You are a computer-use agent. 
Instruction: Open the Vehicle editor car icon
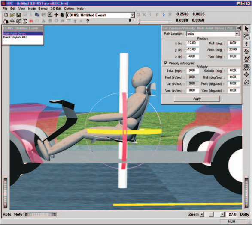(12, 21)
